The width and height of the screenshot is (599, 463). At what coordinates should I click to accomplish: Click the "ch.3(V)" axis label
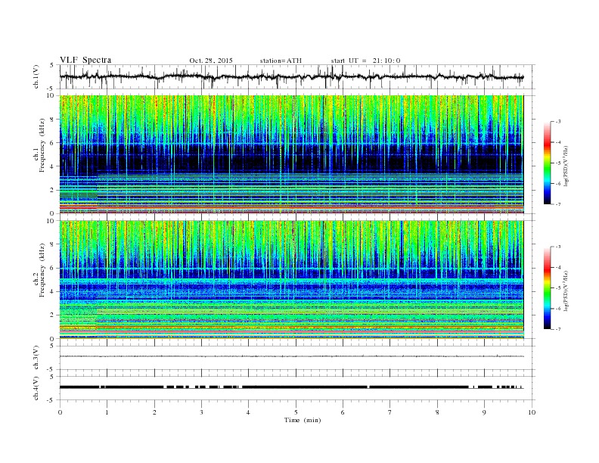coord(36,358)
